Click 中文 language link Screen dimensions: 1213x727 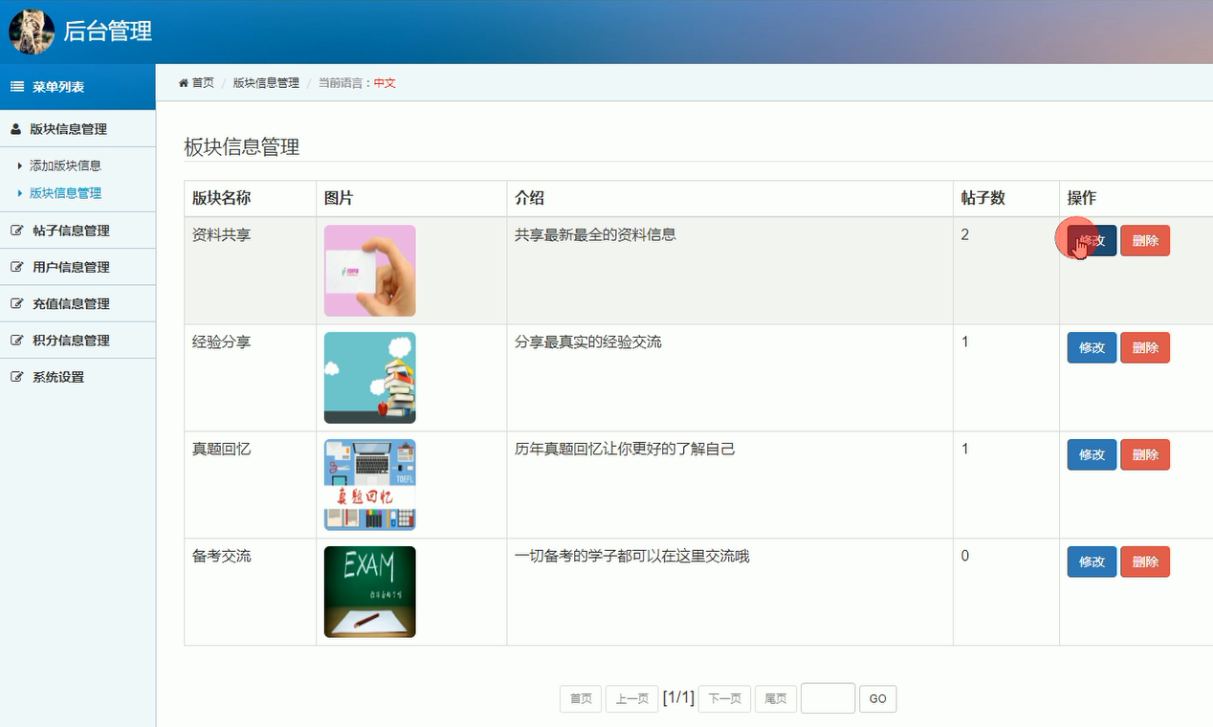coord(385,83)
